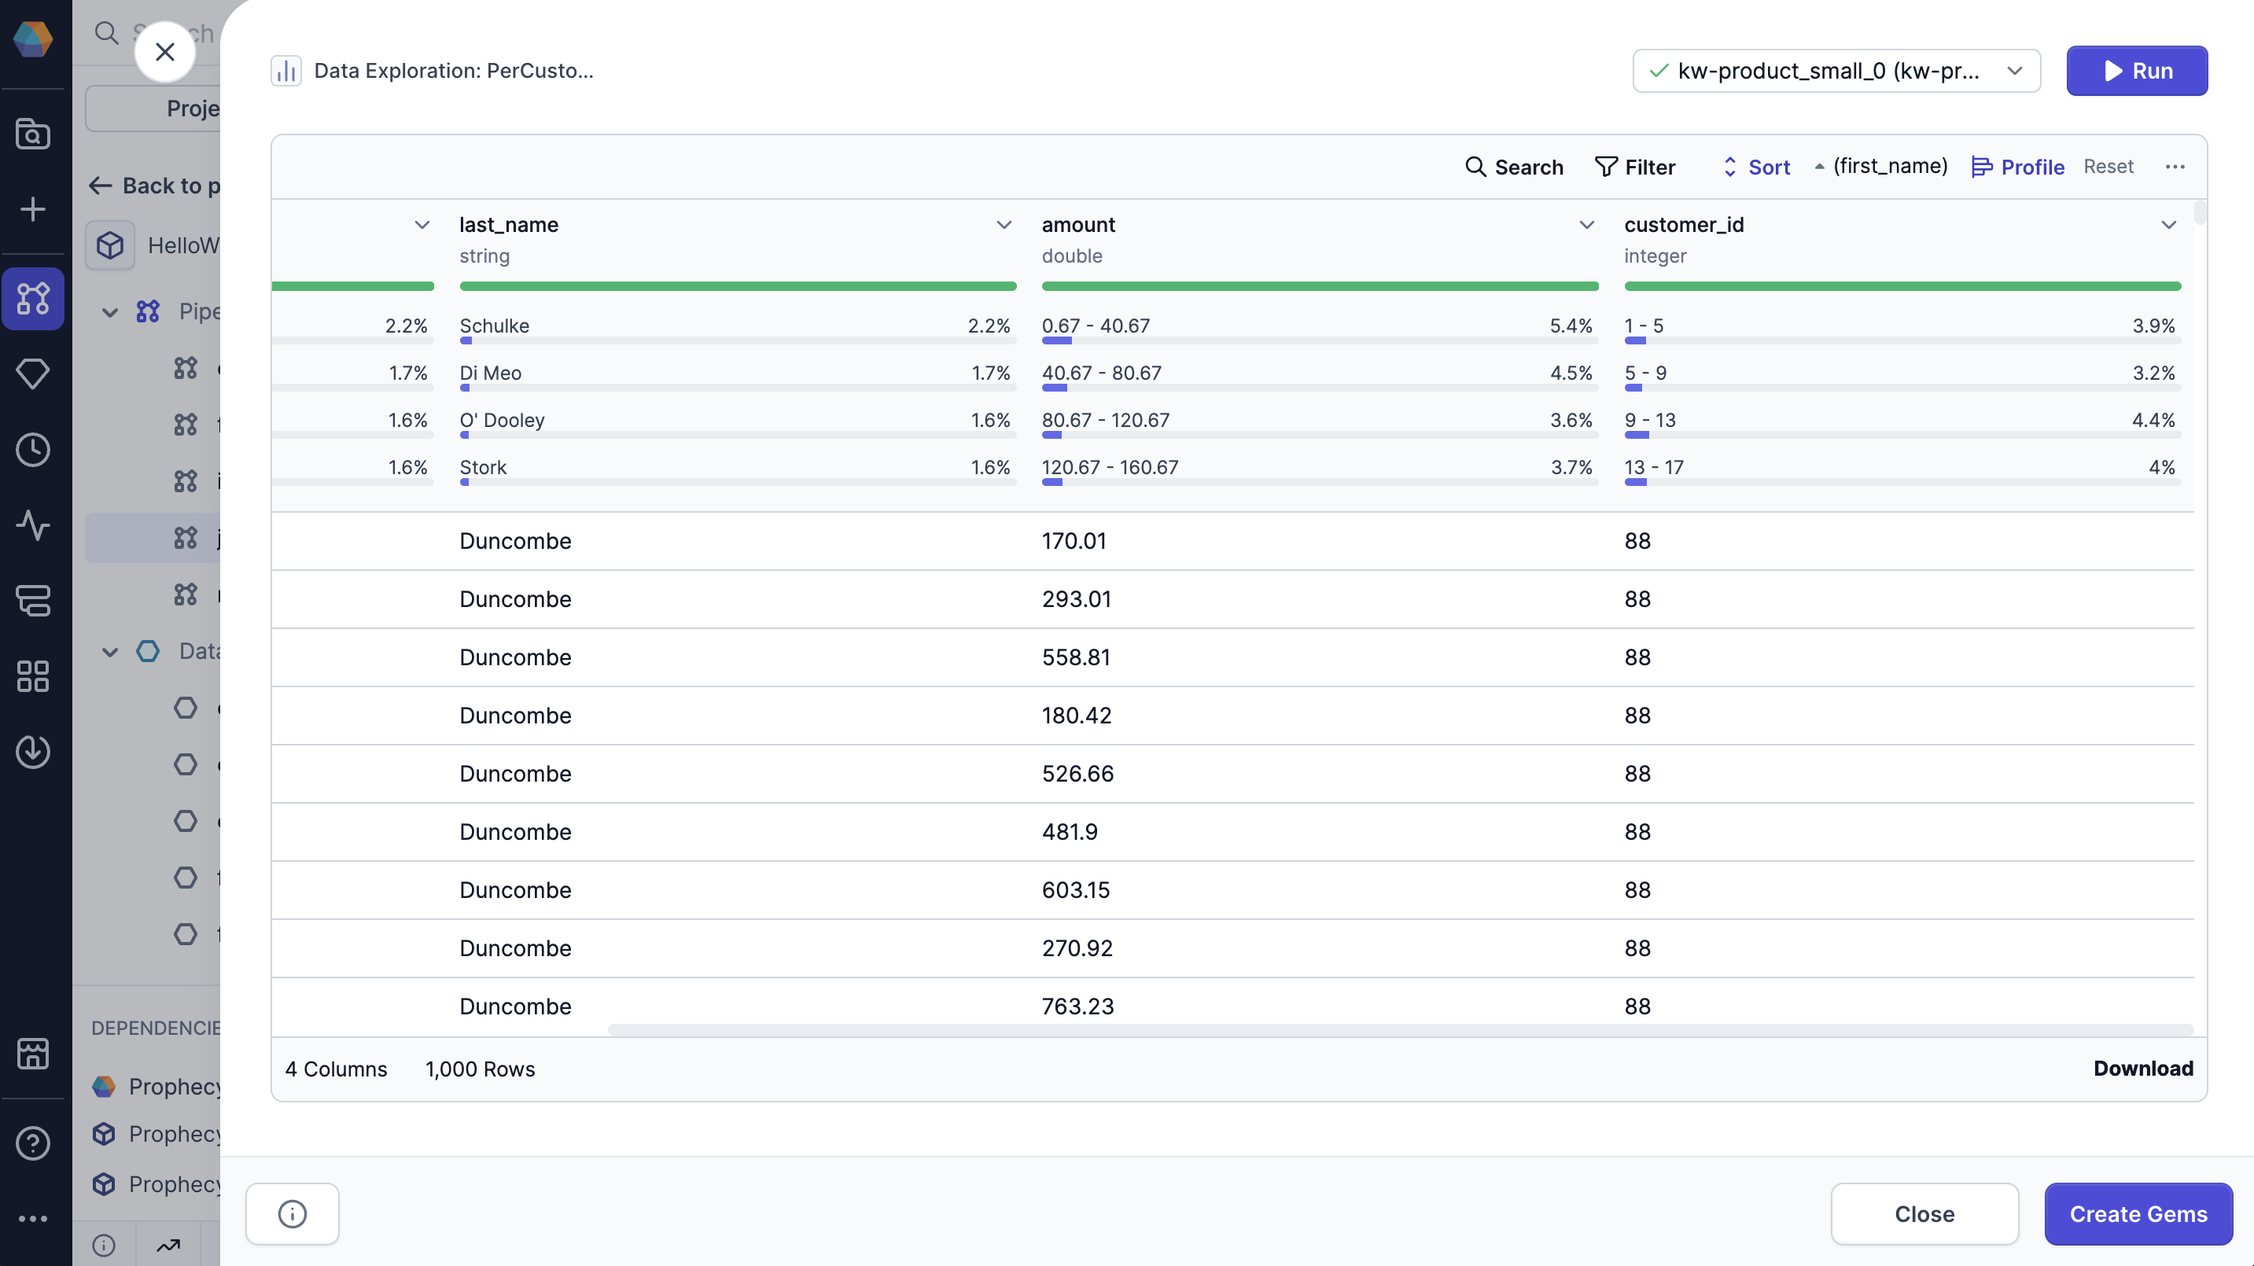Open customer_id column header menu

click(x=2168, y=225)
